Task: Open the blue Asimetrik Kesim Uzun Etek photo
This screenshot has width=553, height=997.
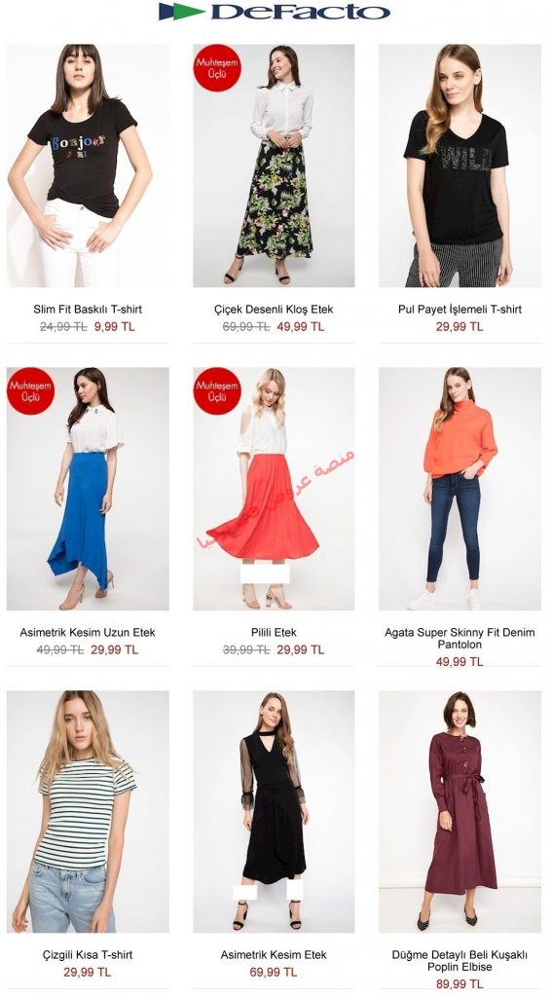Action: point(88,489)
